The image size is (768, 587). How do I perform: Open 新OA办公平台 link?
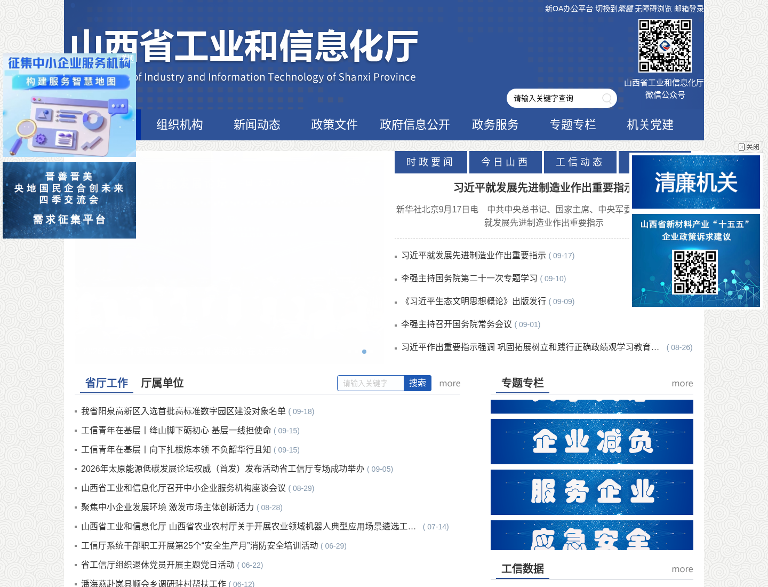[569, 9]
